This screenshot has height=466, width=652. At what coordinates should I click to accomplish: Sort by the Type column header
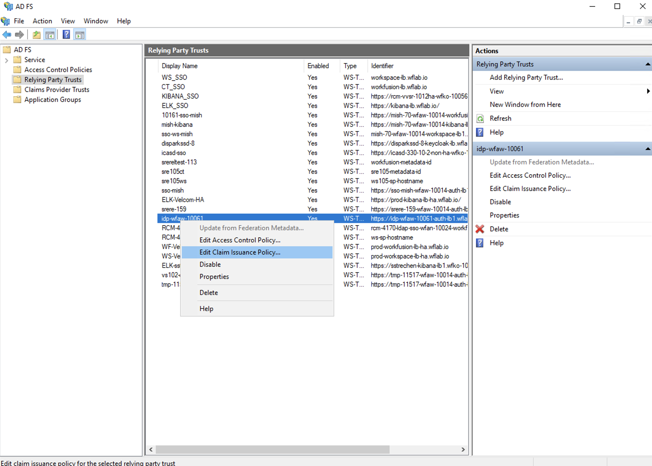pos(354,66)
